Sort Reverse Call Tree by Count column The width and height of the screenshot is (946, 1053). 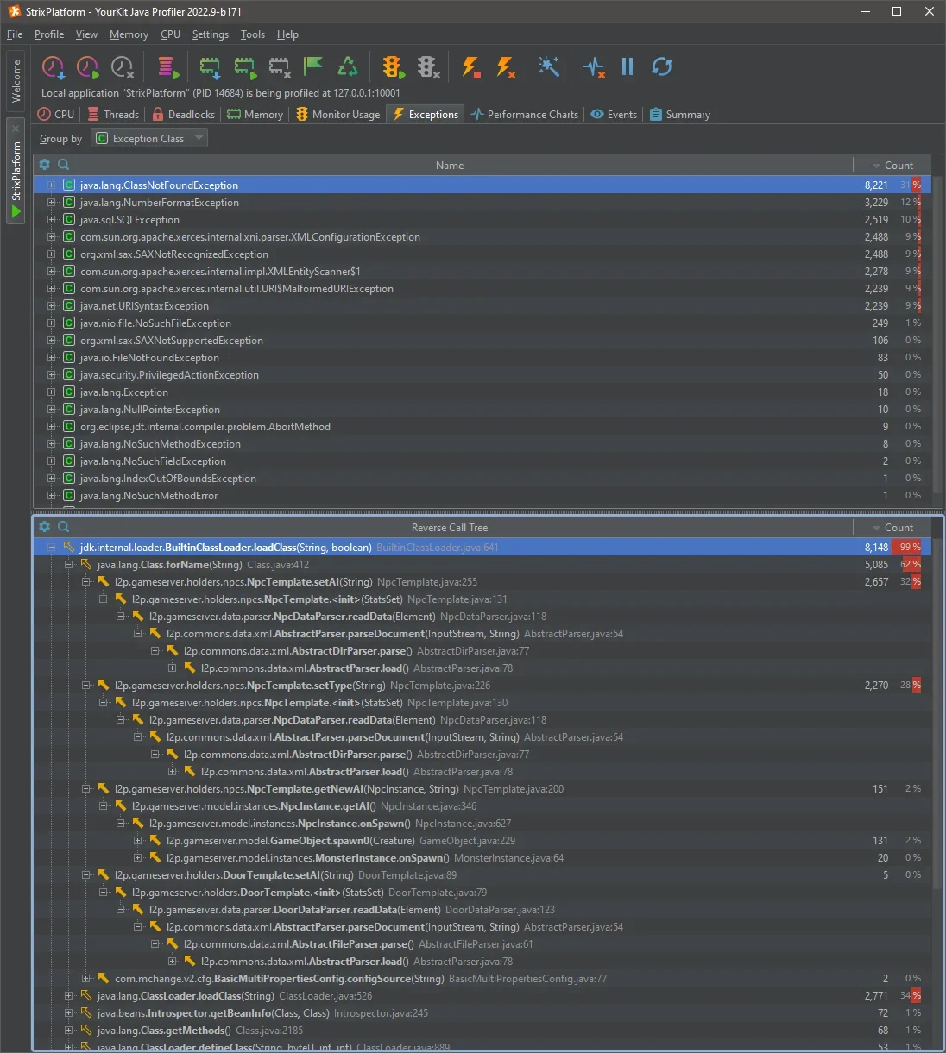click(892, 527)
